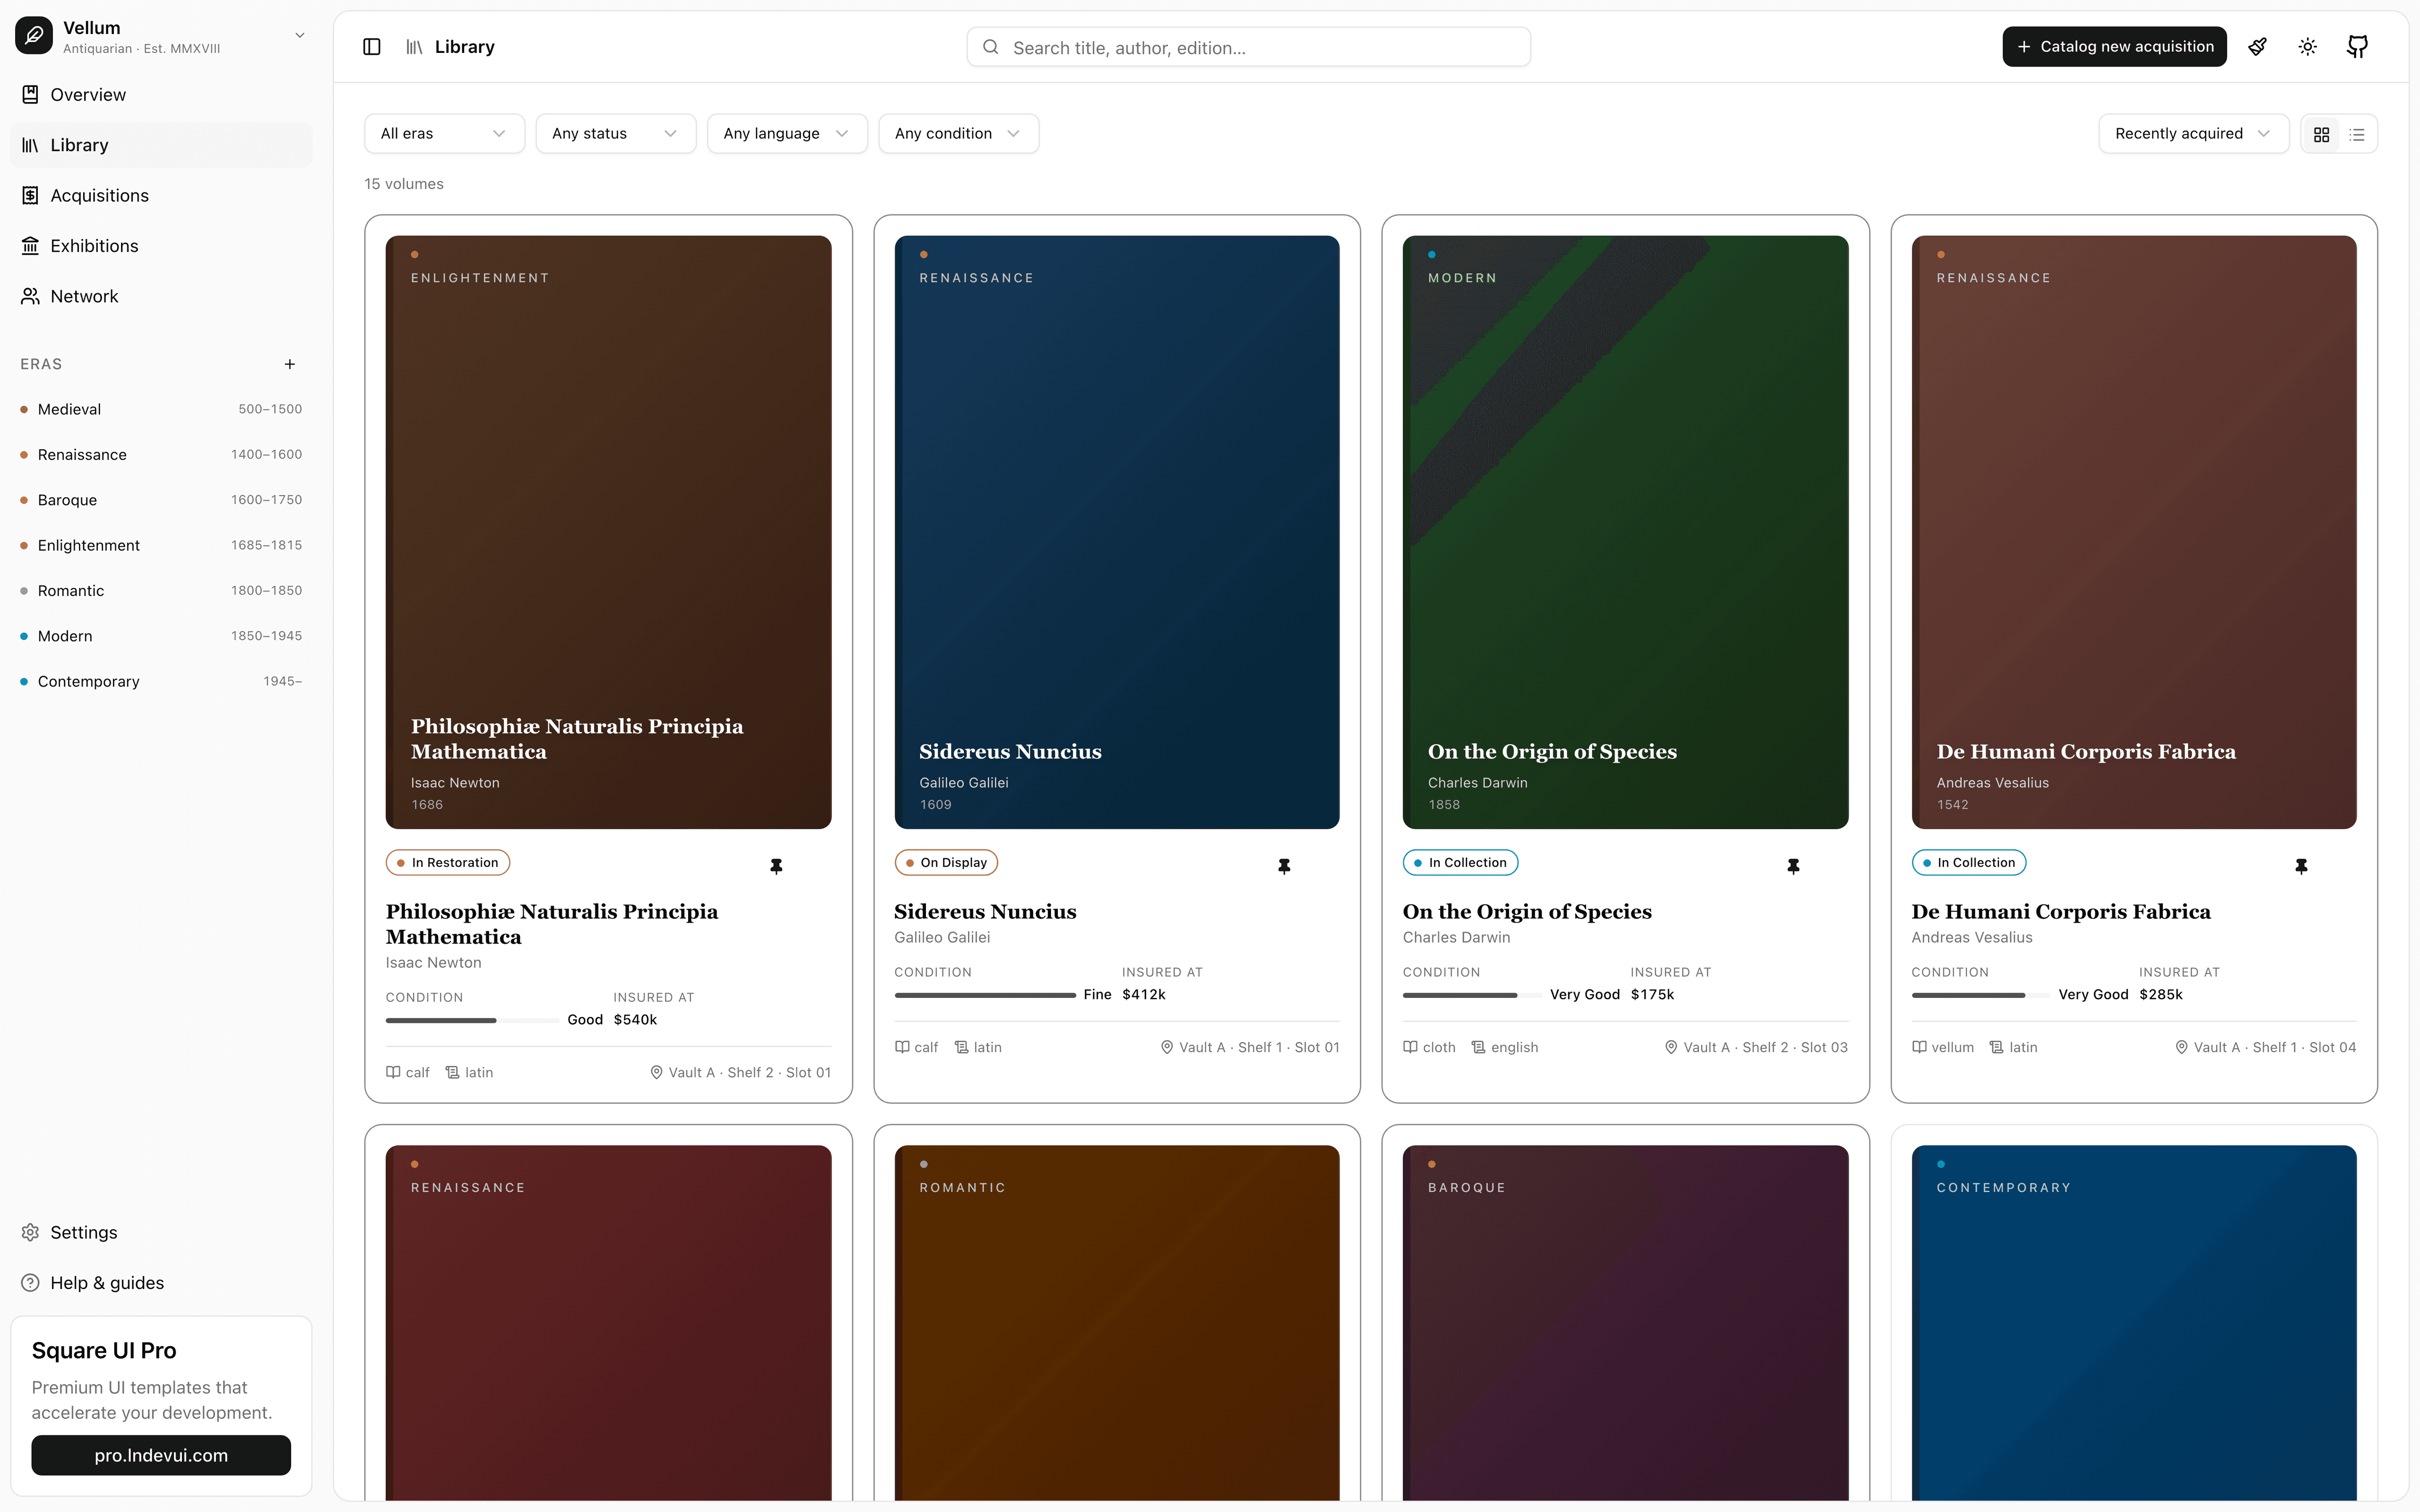Add a new era with plus icon
Image resolution: width=2420 pixels, height=1512 pixels.
[x=290, y=364]
